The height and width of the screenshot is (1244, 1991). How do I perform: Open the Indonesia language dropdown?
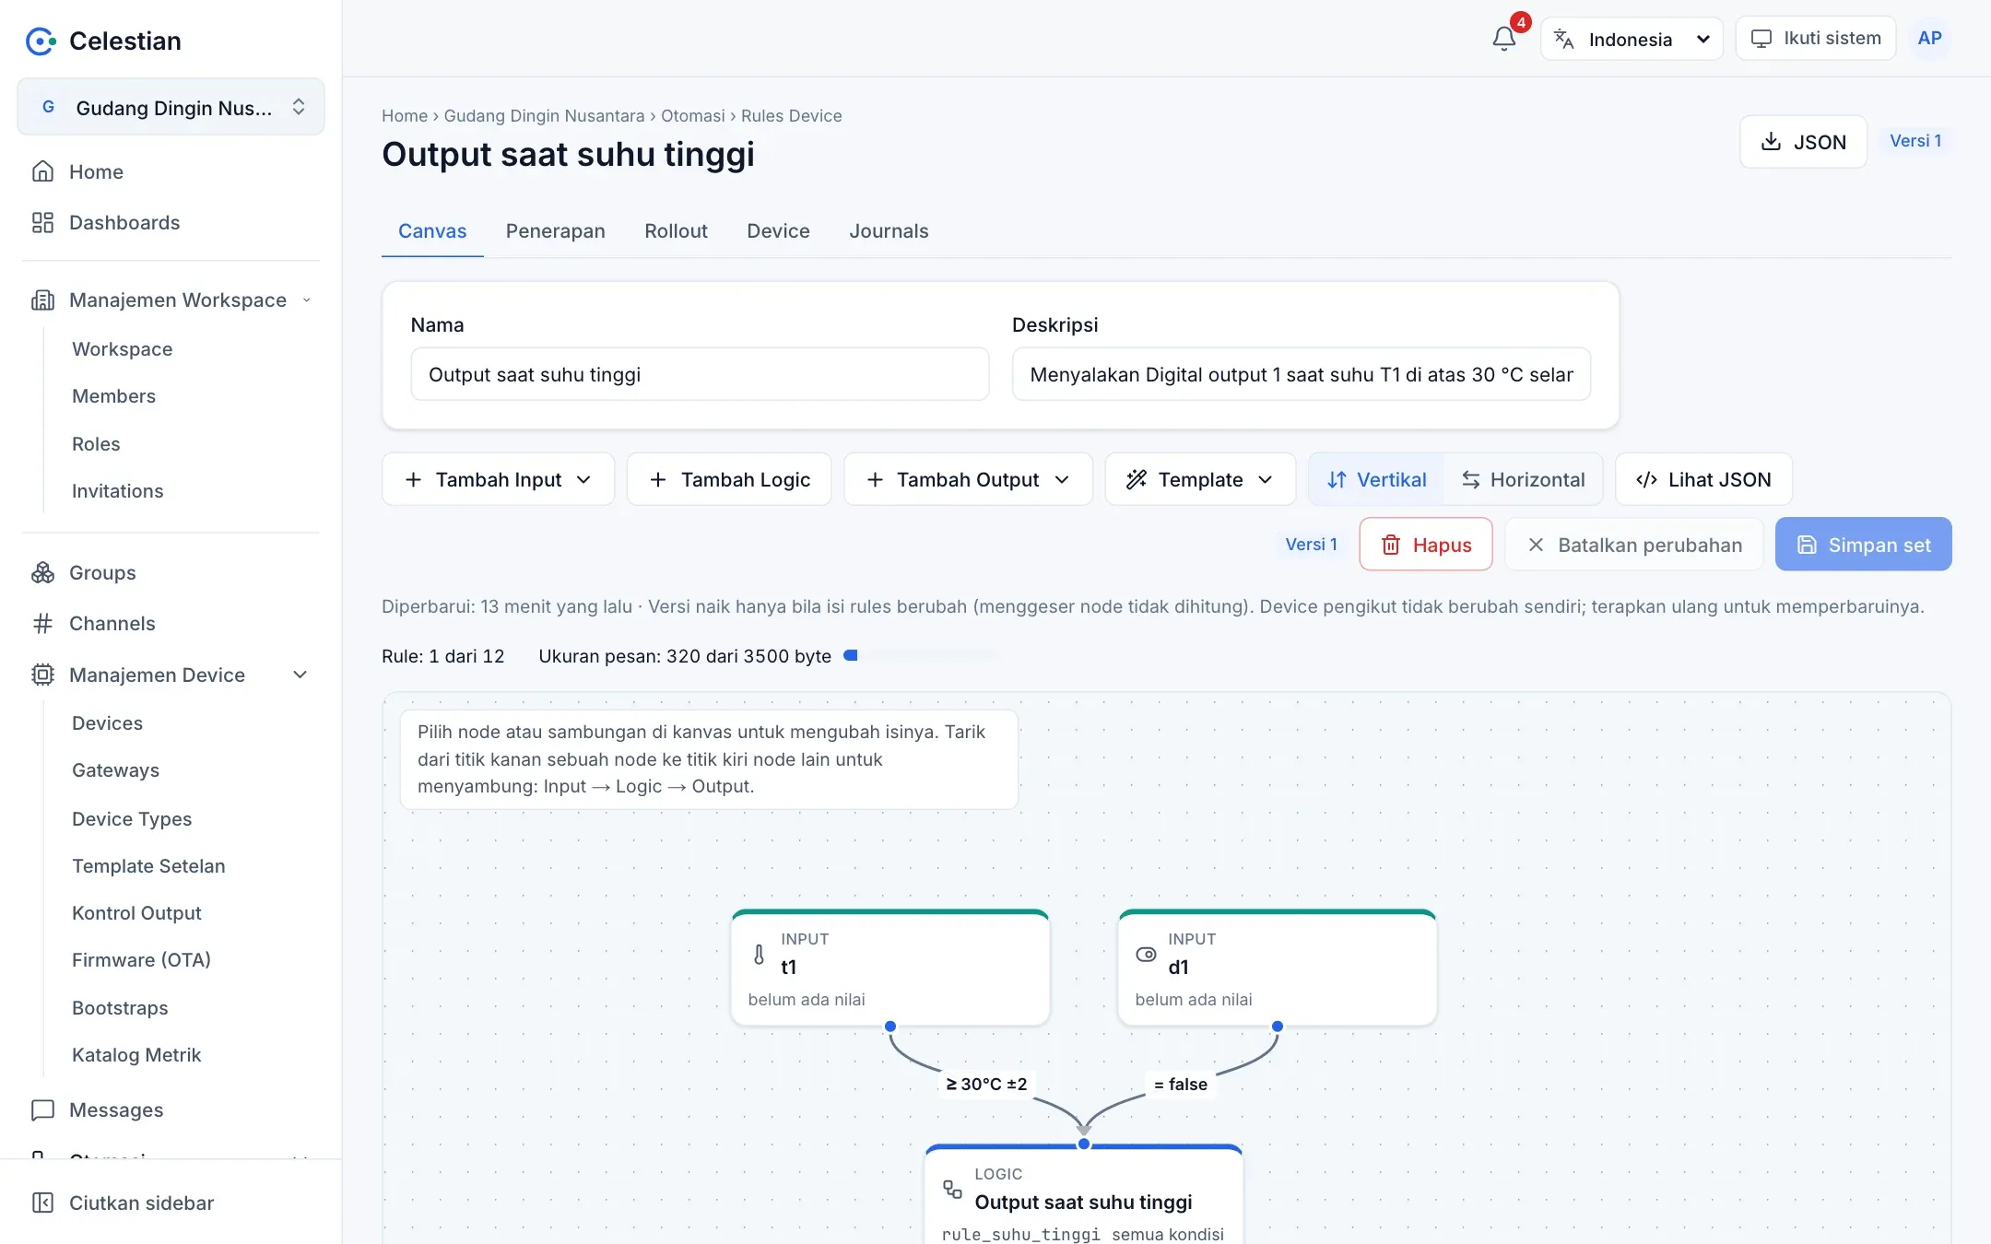[1632, 39]
